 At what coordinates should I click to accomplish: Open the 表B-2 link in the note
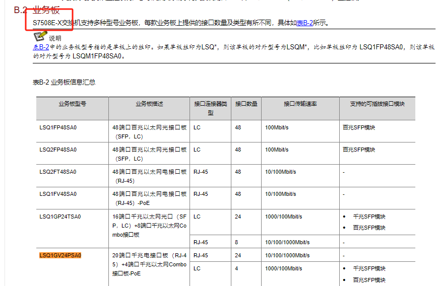click(x=41, y=47)
